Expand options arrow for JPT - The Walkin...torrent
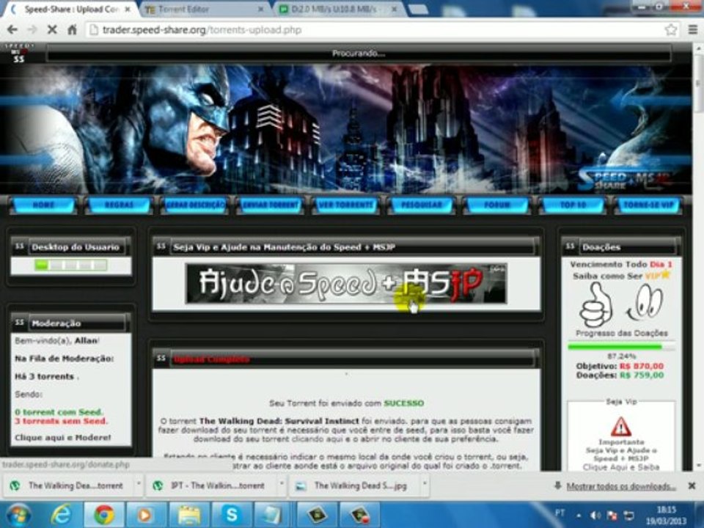Image resolution: width=704 pixels, height=528 pixels. (x=282, y=484)
